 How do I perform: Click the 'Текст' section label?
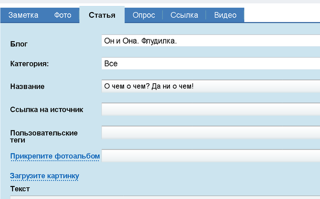(20, 189)
